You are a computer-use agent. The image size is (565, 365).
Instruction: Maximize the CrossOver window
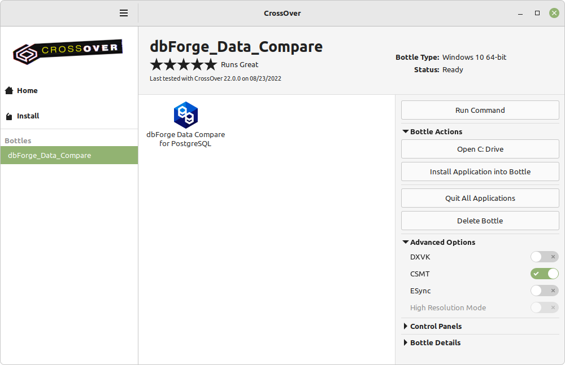537,13
